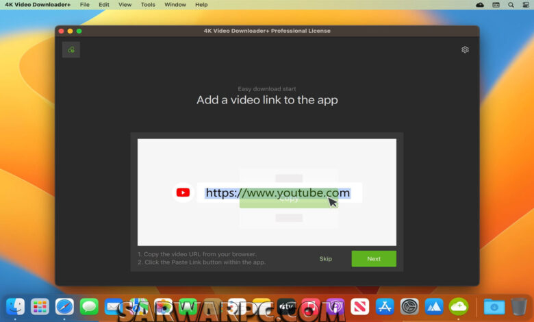Open the Tools menu
This screenshot has width=534, height=322.
click(x=148, y=5)
